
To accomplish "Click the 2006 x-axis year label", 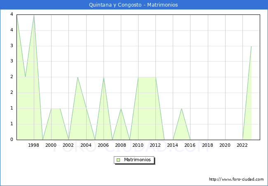I will 103,145.
